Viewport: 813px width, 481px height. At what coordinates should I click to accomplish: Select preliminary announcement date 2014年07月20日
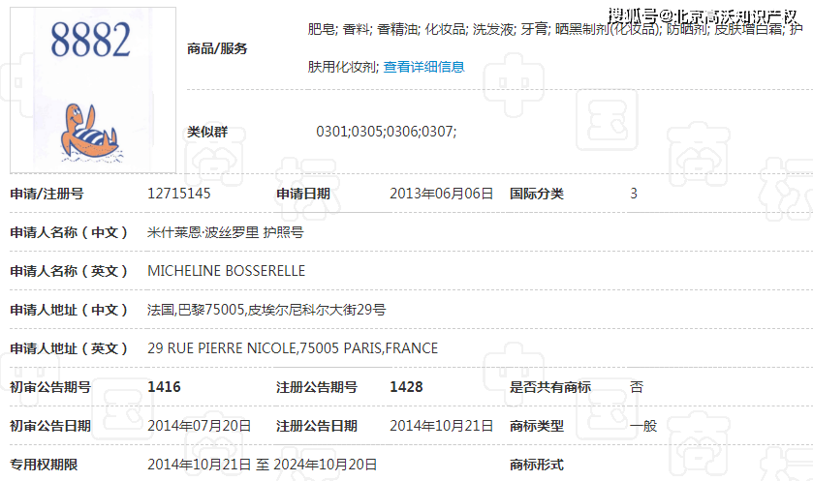pyautogui.click(x=199, y=426)
